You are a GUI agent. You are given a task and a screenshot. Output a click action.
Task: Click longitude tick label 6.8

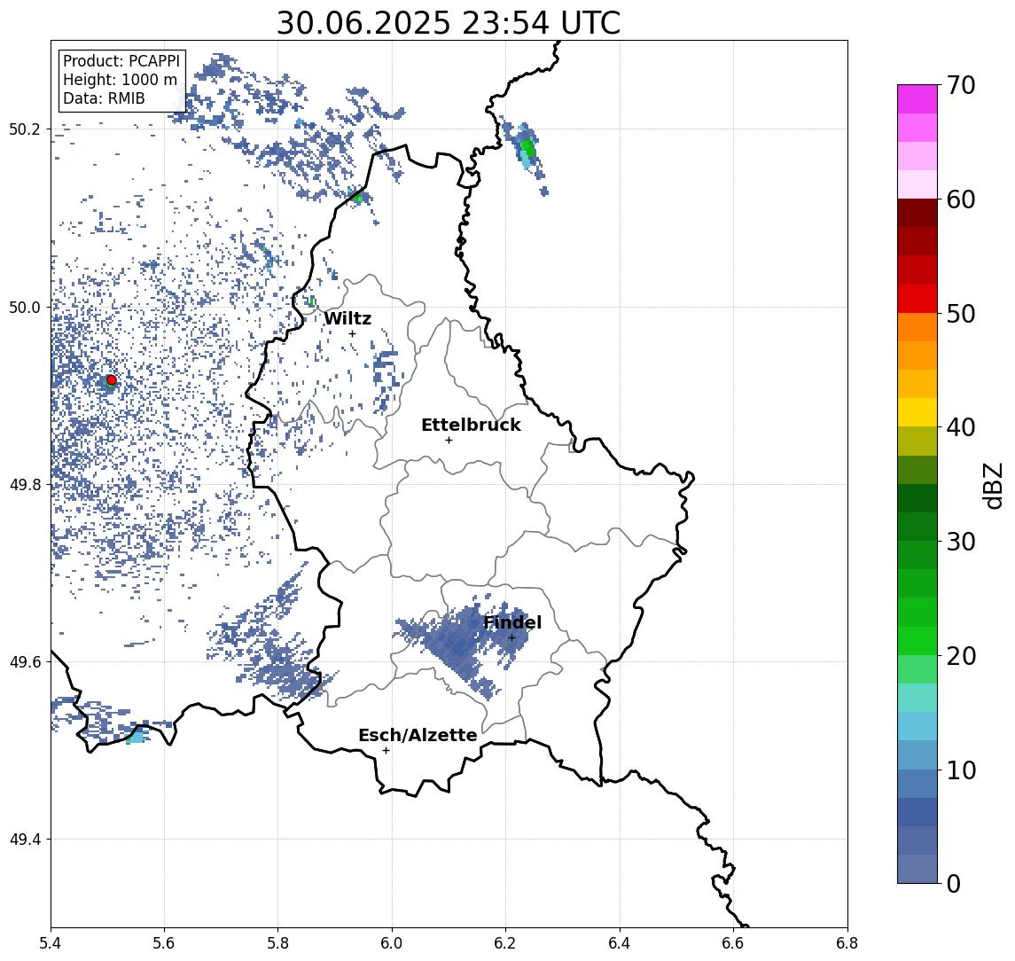click(x=847, y=943)
